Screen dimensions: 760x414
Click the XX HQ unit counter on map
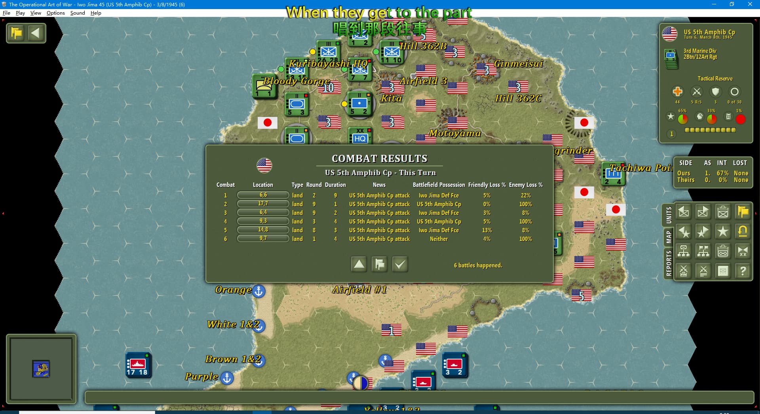[359, 135]
